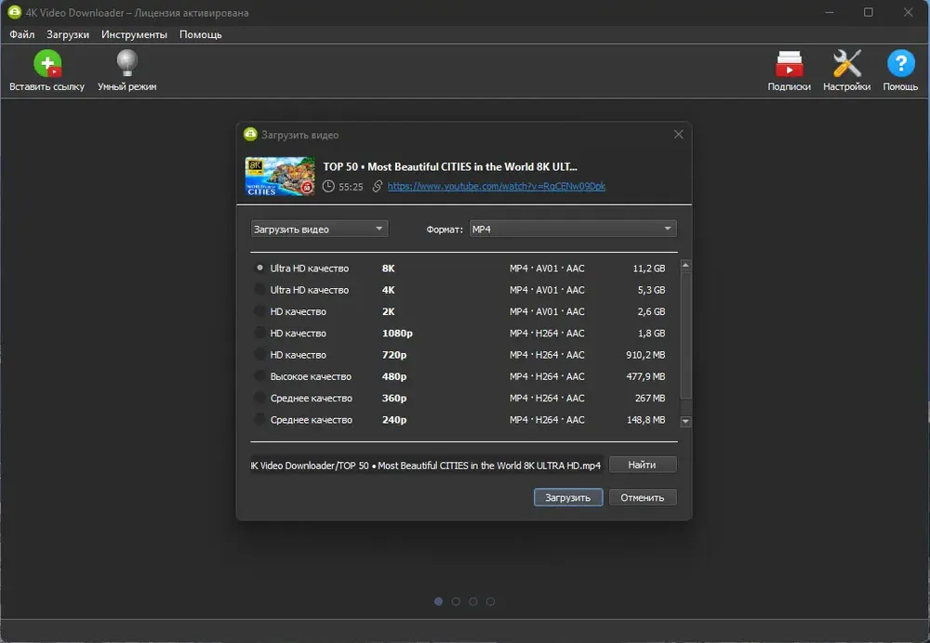Go to second page indicator dot
930x643 pixels.
(456, 601)
